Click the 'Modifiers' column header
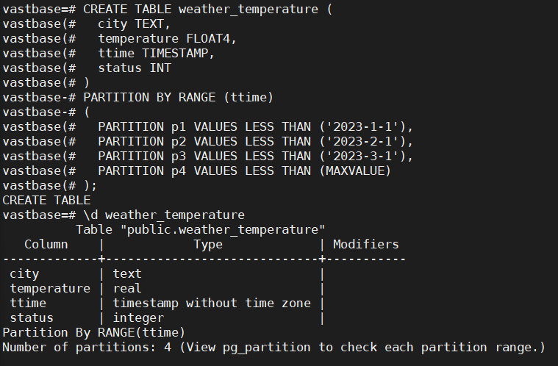The image size is (558, 366). (365, 244)
